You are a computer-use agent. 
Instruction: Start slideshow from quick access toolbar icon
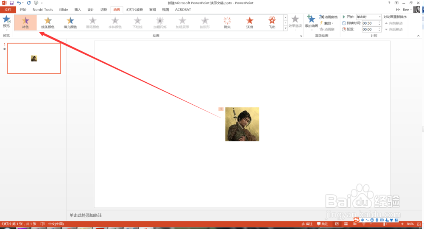coord(36,3)
